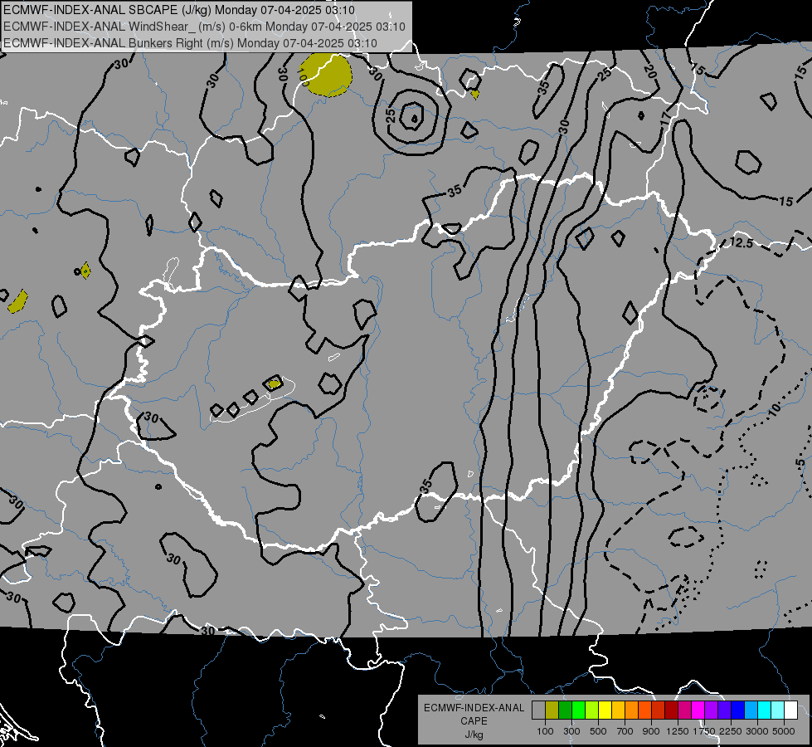The width and height of the screenshot is (812, 747).
Task: Select the pure blue legend swatch
Action: point(737,710)
